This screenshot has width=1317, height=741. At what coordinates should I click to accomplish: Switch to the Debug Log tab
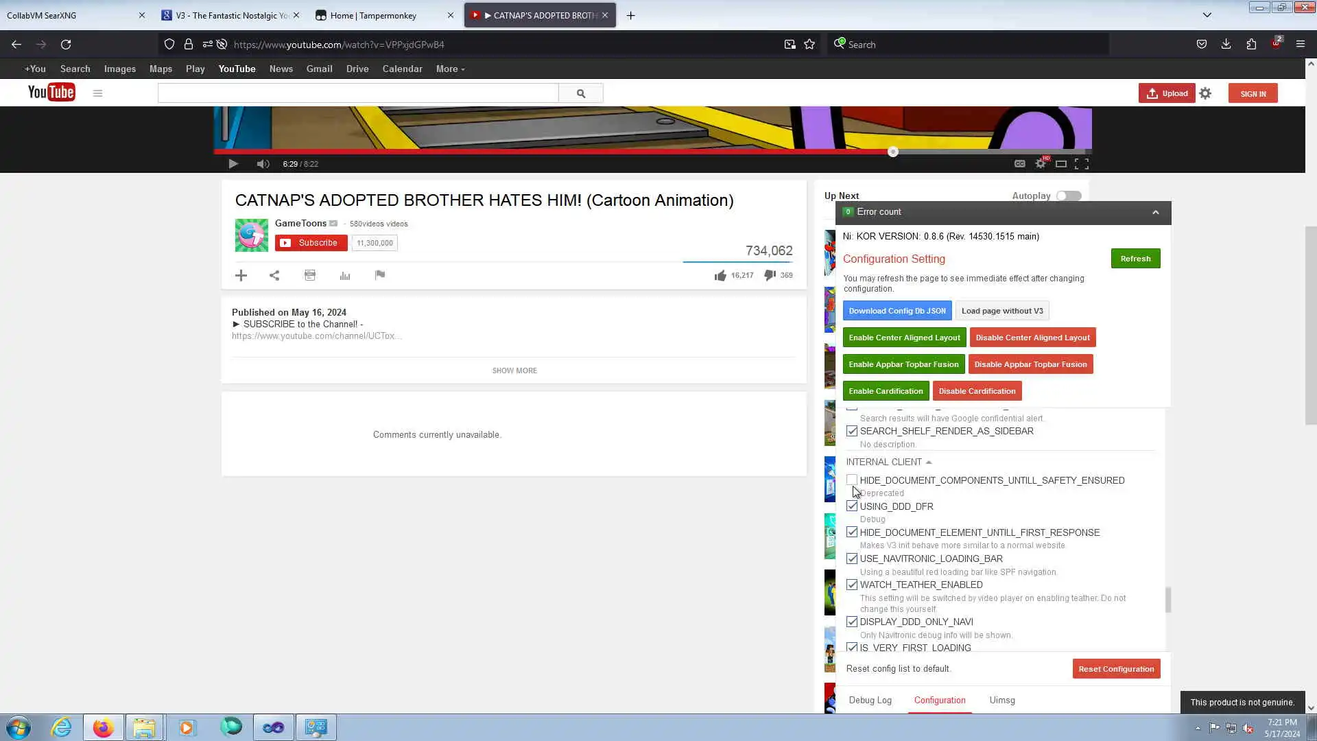click(x=870, y=700)
